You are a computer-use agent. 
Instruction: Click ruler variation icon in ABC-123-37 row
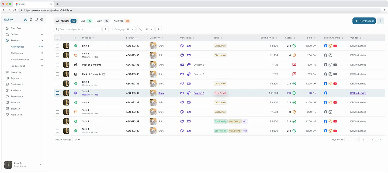pos(182,93)
